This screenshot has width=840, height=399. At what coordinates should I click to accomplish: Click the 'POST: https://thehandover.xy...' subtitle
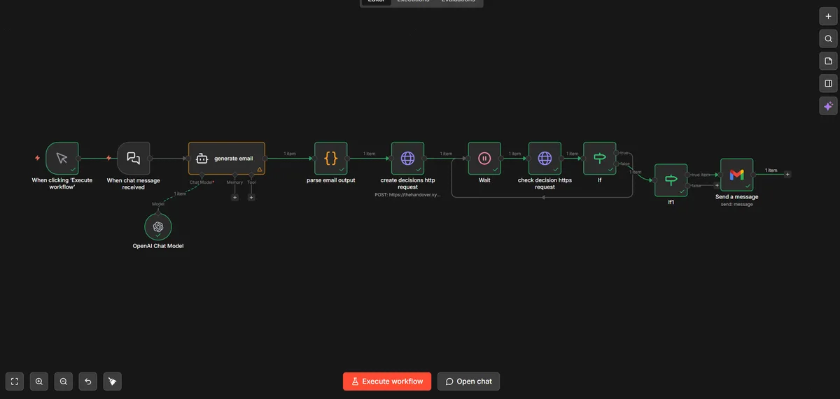click(408, 195)
